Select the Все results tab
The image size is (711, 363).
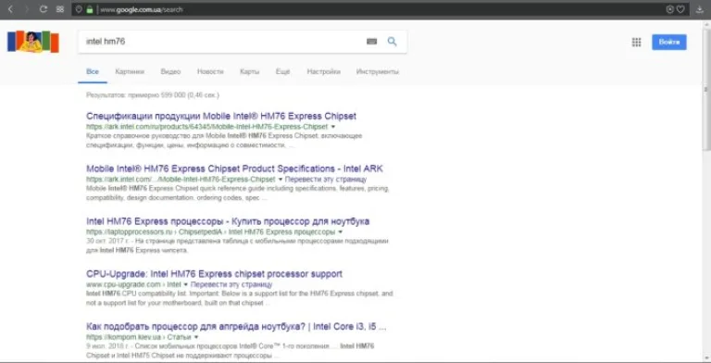click(93, 71)
